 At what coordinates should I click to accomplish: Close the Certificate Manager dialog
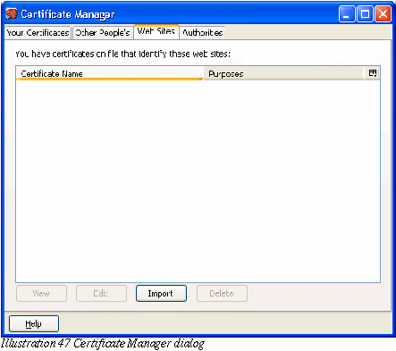tap(383, 14)
